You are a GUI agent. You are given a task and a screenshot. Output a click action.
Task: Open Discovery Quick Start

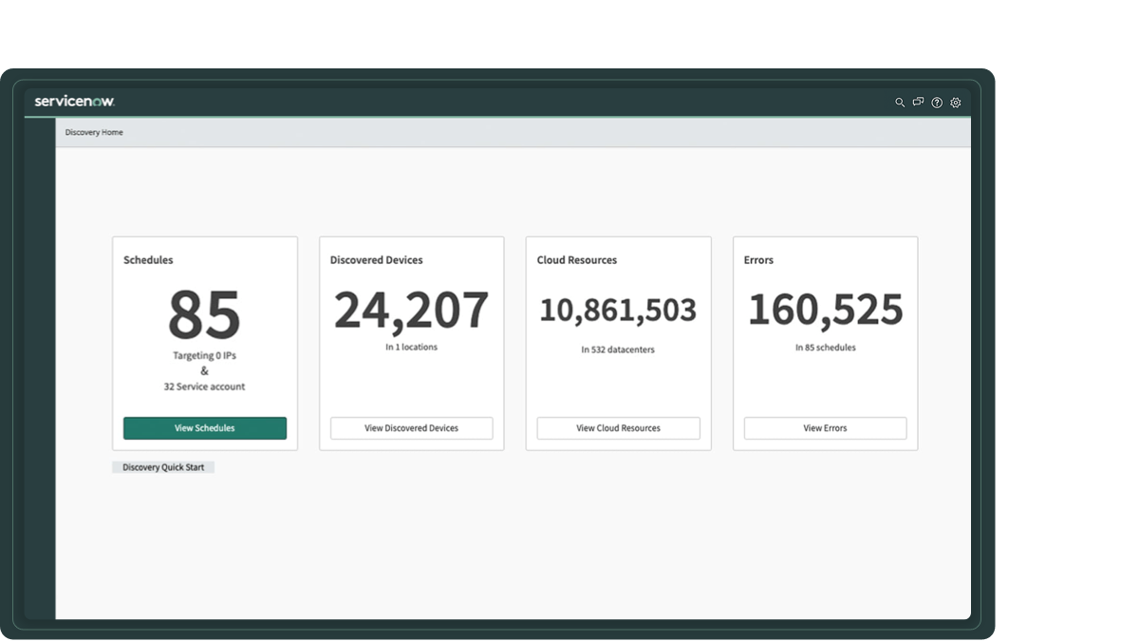(162, 466)
